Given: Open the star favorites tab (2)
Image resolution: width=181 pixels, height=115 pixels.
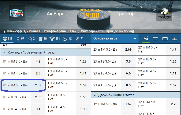Looking at the screenshot, I should pos(31,39).
